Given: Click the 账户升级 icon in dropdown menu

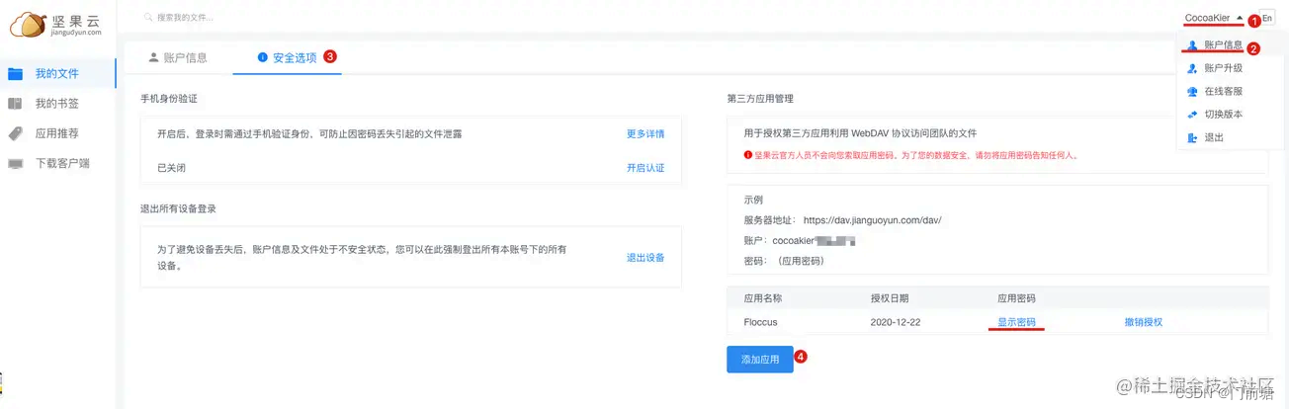Looking at the screenshot, I should point(1192,68).
